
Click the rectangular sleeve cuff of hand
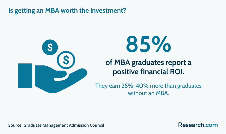(x=25, y=76)
